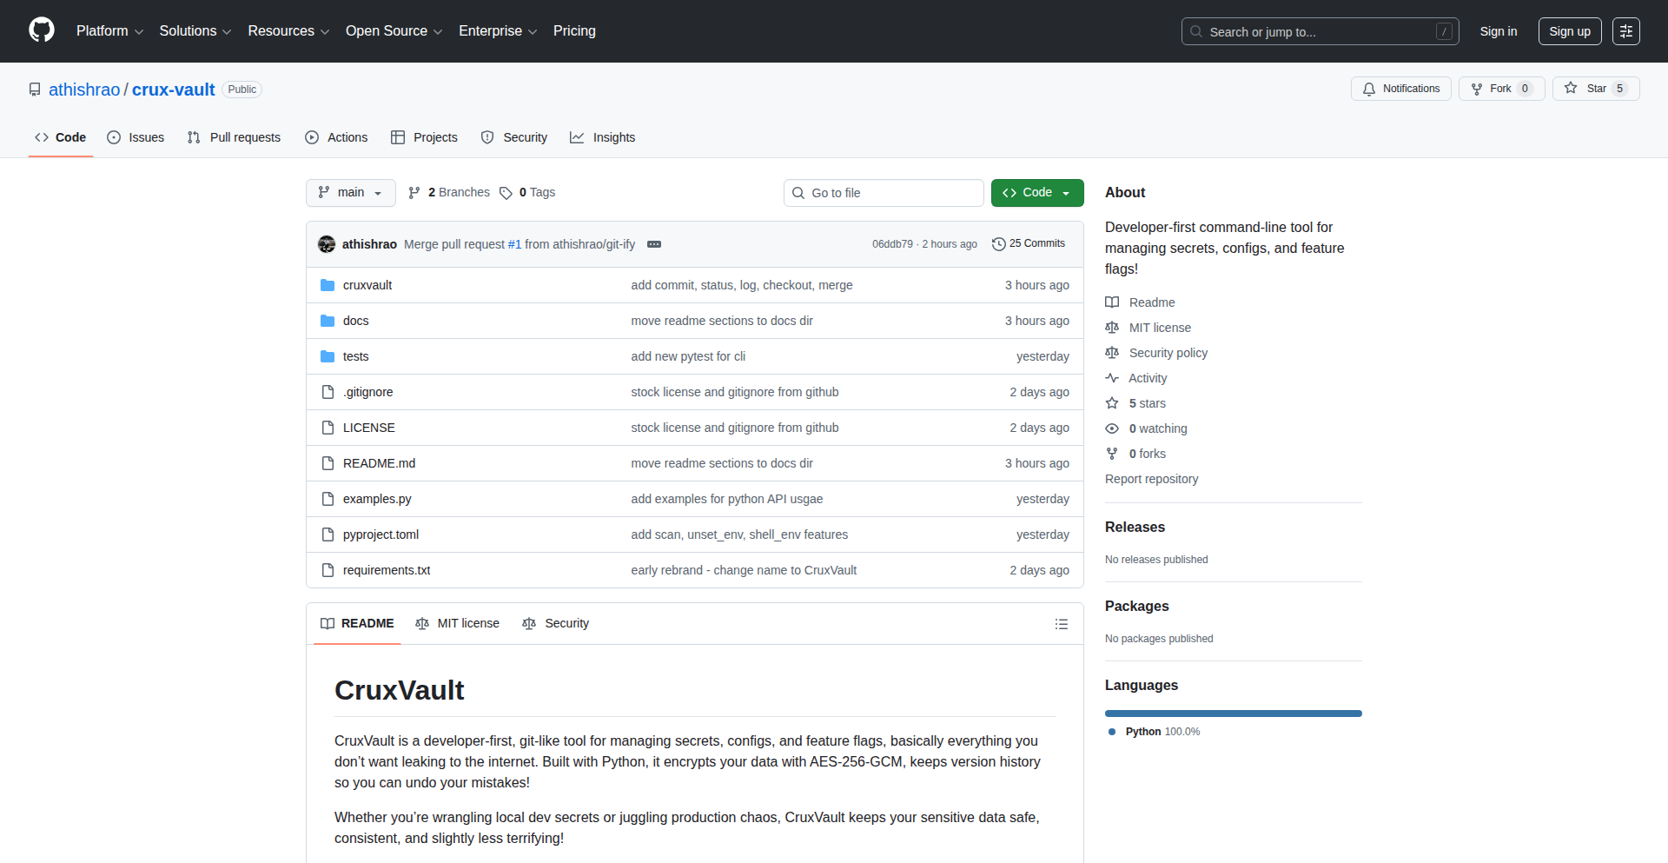Open the Insights tab
Screen dimensions: 1668x863
603,137
